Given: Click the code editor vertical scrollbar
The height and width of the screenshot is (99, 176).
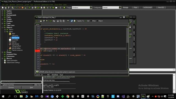Looking at the screenshot, I should pos(127,48).
